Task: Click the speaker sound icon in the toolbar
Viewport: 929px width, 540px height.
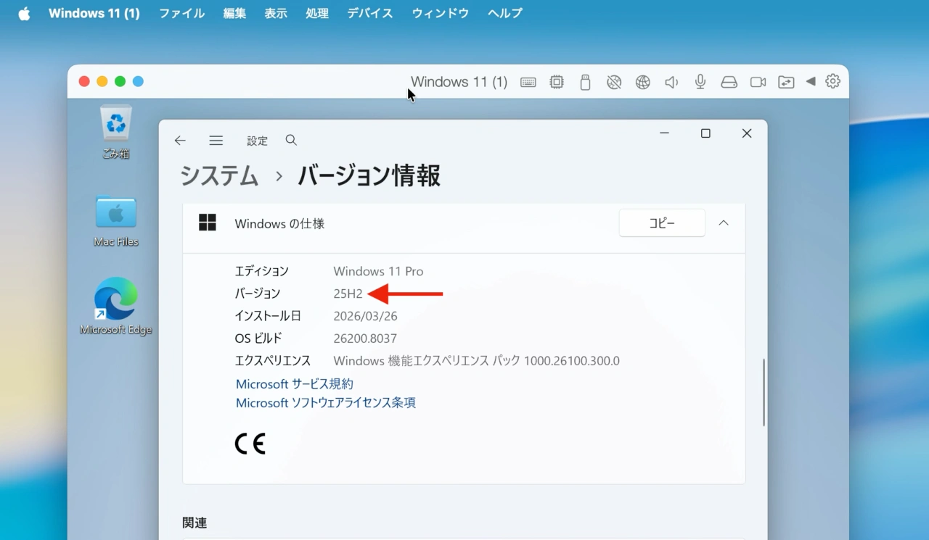Action: click(x=671, y=82)
